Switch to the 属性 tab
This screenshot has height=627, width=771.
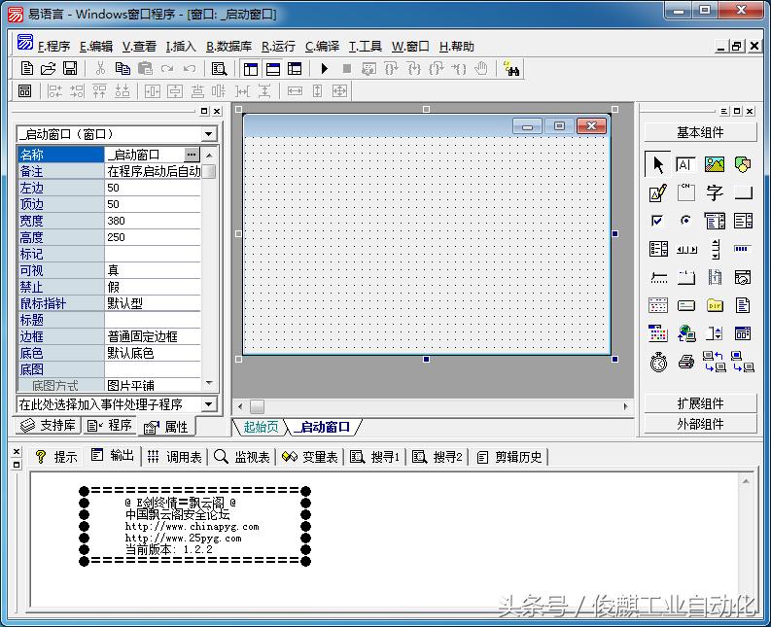[165, 427]
